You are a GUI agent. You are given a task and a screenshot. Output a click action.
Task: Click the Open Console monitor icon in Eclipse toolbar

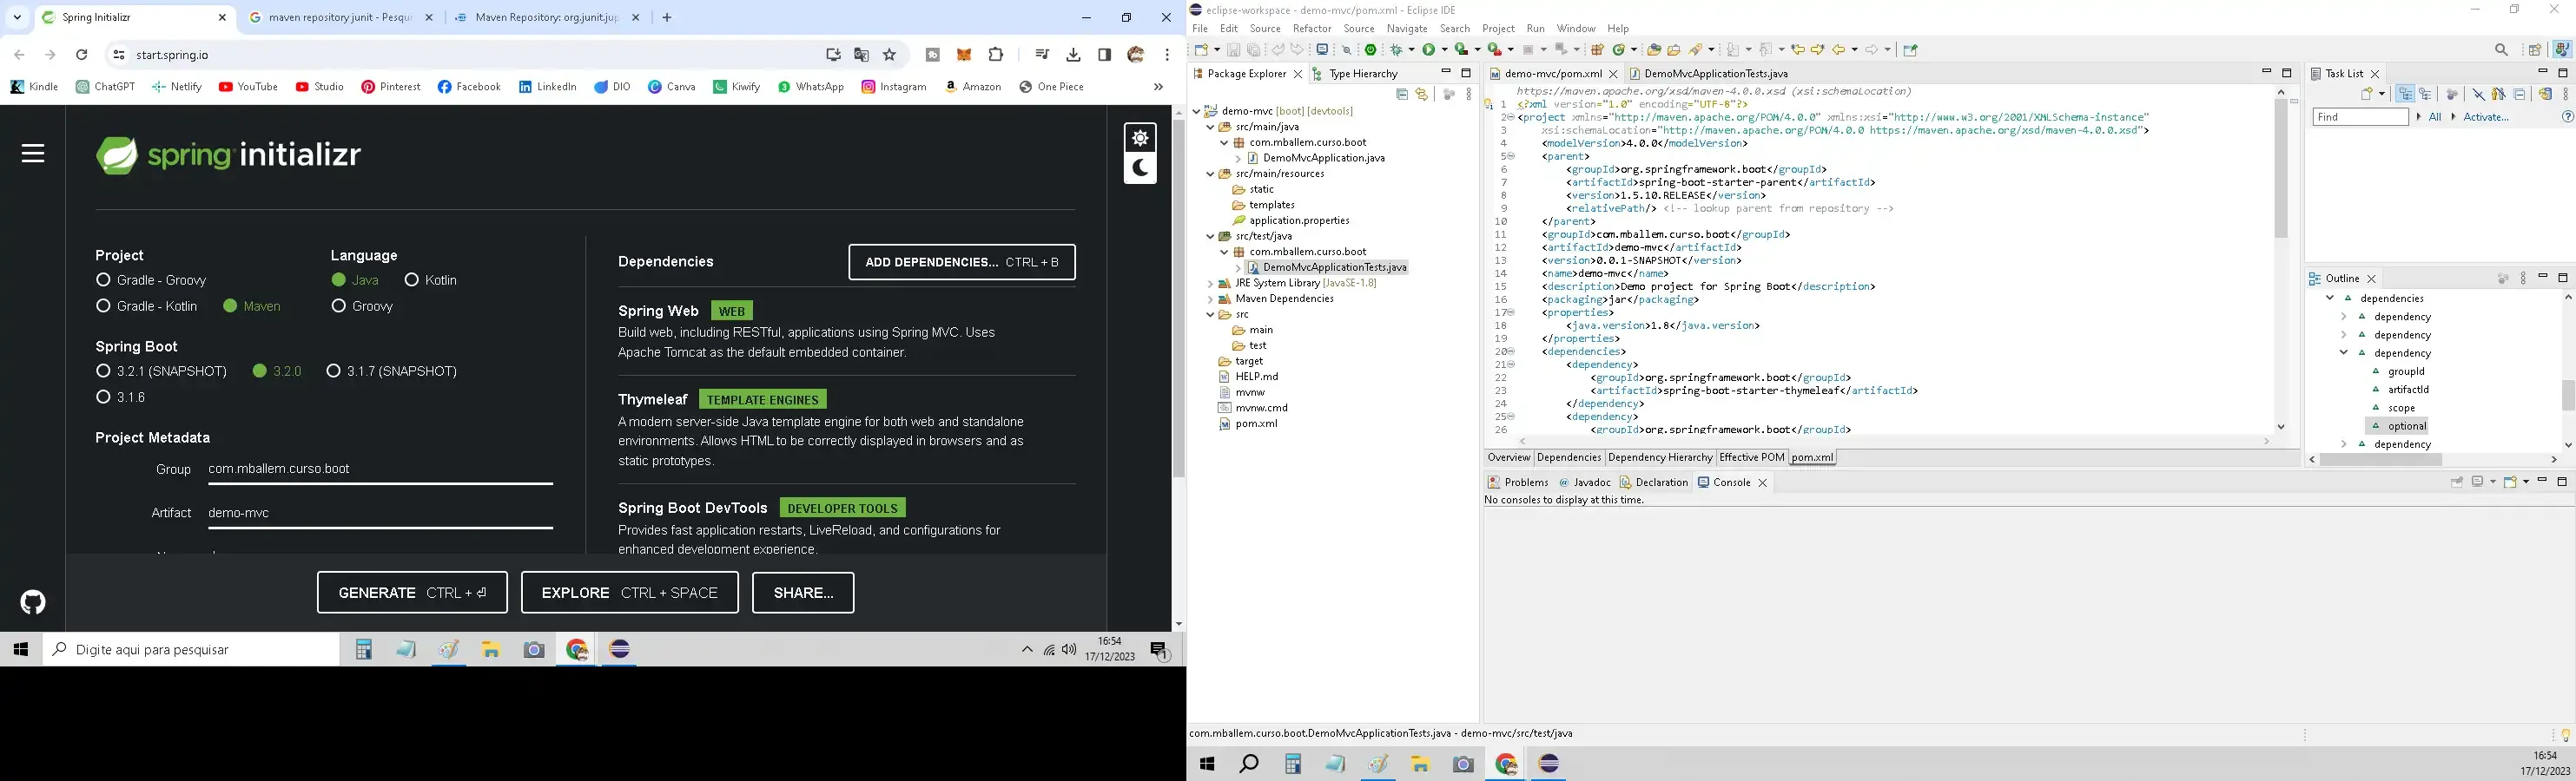[x=1323, y=50]
